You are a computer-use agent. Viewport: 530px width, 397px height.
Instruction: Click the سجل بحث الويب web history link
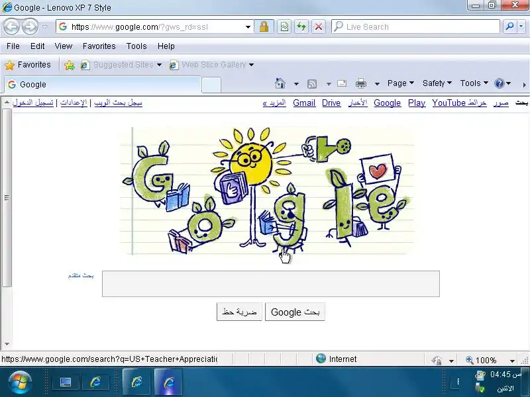tap(118, 103)
